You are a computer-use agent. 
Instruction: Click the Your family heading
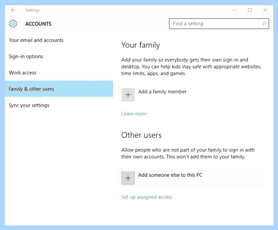point(141,45)
